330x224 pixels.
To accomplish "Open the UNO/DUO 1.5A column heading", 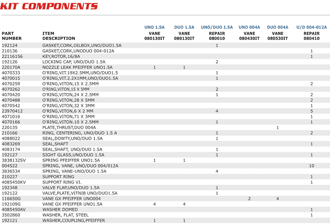I will 216,27.
